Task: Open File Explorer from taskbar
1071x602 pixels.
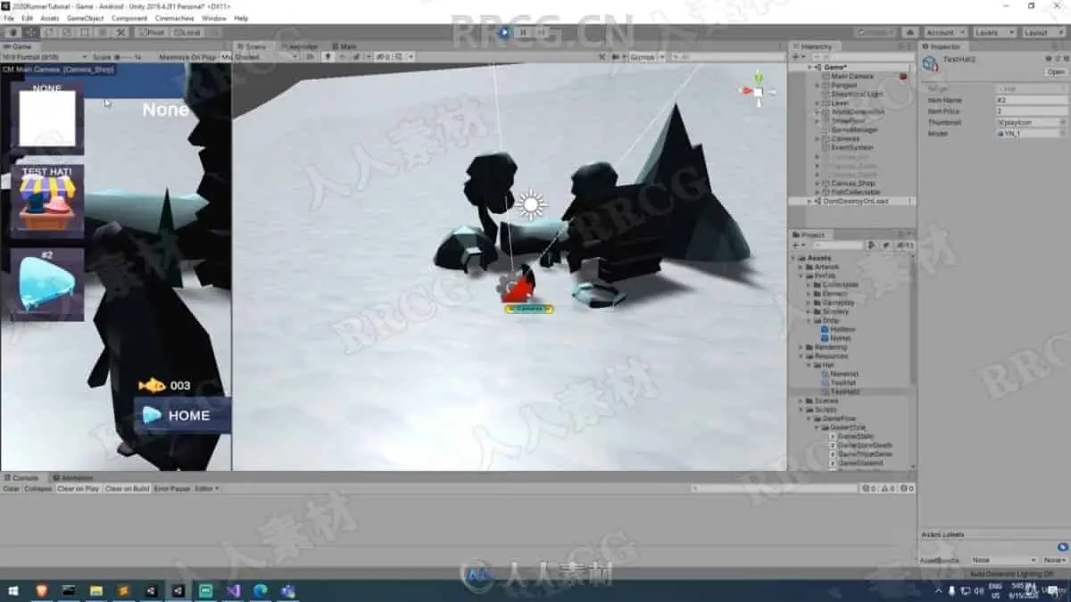Action: pyautogui.click(x=95, y=590)
